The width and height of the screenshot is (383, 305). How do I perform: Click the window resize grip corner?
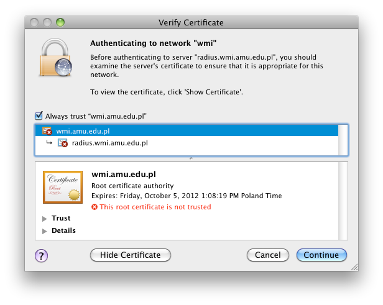pos(354,267)
